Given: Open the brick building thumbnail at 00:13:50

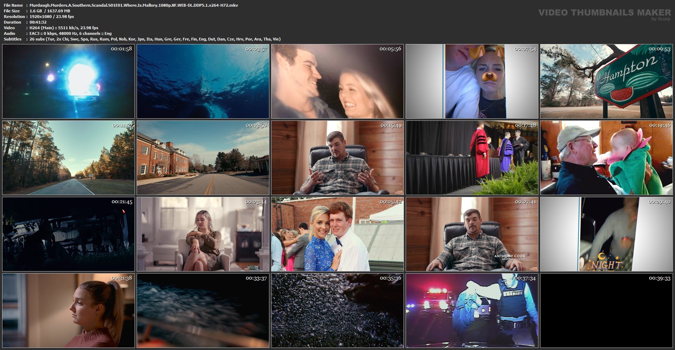Looking at the screenshot, I should [x=203, y=158].
